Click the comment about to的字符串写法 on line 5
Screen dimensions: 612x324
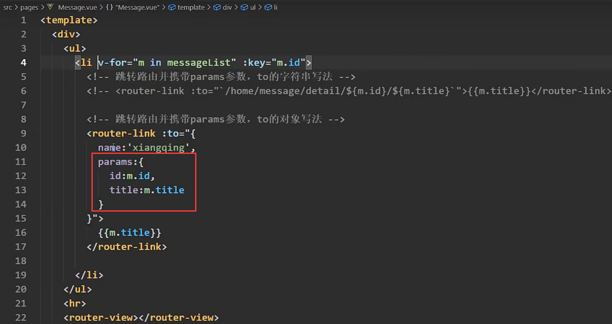click(x=221, y=77)
